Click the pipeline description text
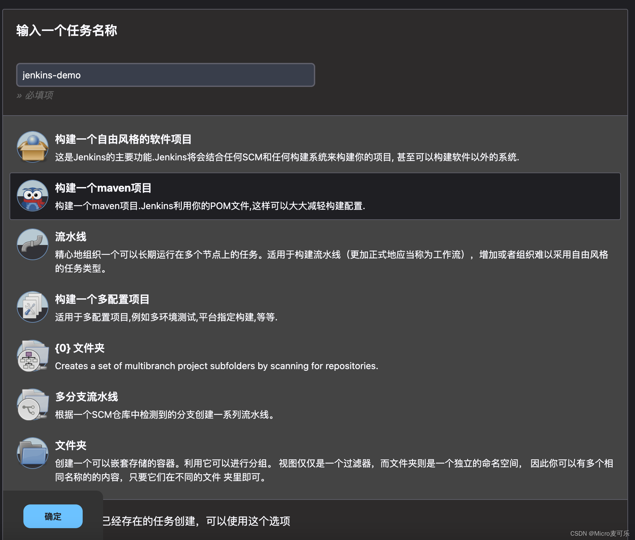Viewport: 635px width, 540px height. point(331,261)
